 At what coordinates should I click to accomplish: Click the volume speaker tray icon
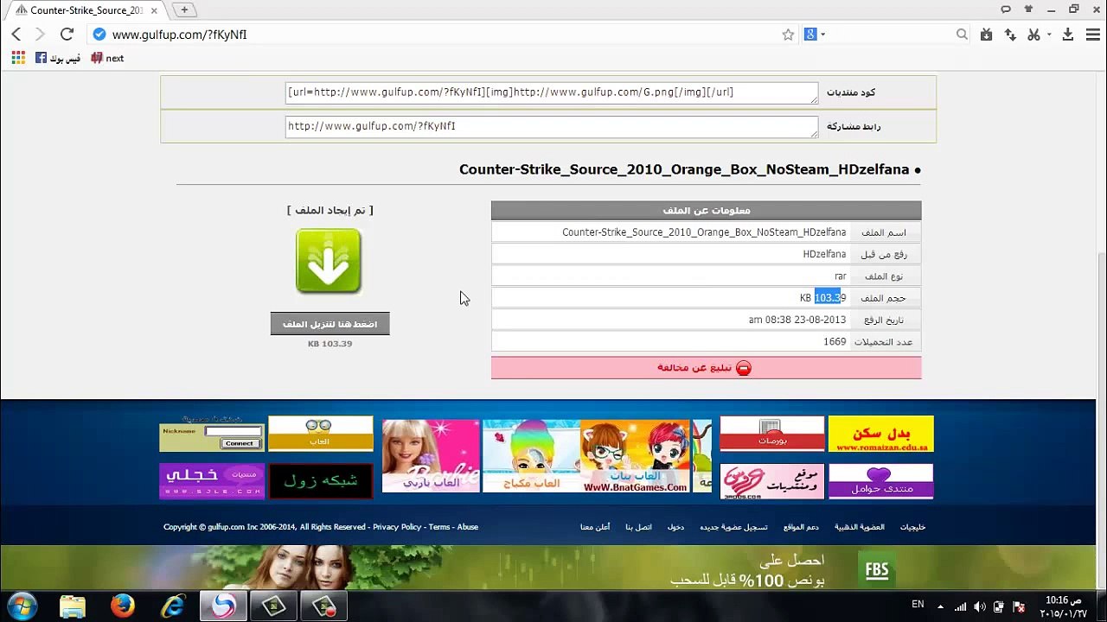coord(980,606)
